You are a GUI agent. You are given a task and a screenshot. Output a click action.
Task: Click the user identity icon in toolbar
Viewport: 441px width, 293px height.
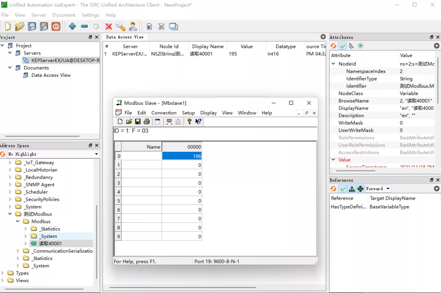(133, 27)
